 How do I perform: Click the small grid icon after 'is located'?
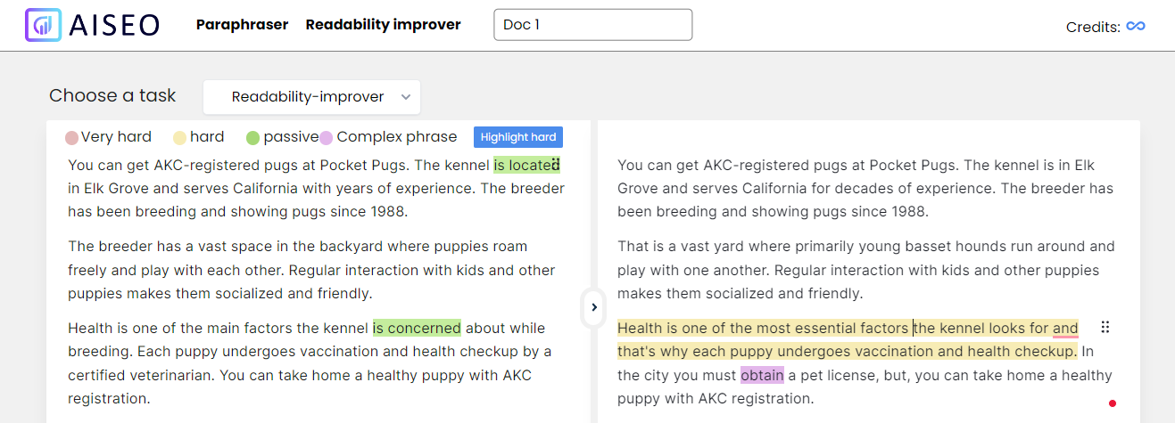click(555, 165)
